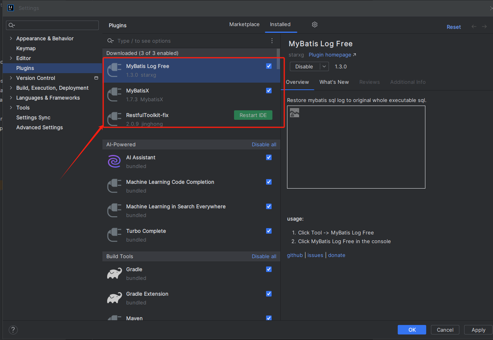This screenshot has width=493, height=340.
Task: Click Disable all for Build Tools
Action: tap(264, 256)
